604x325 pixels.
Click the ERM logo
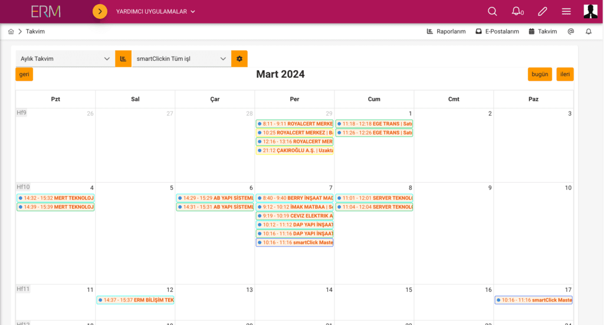pyautogui.click(x=46, y=12)
